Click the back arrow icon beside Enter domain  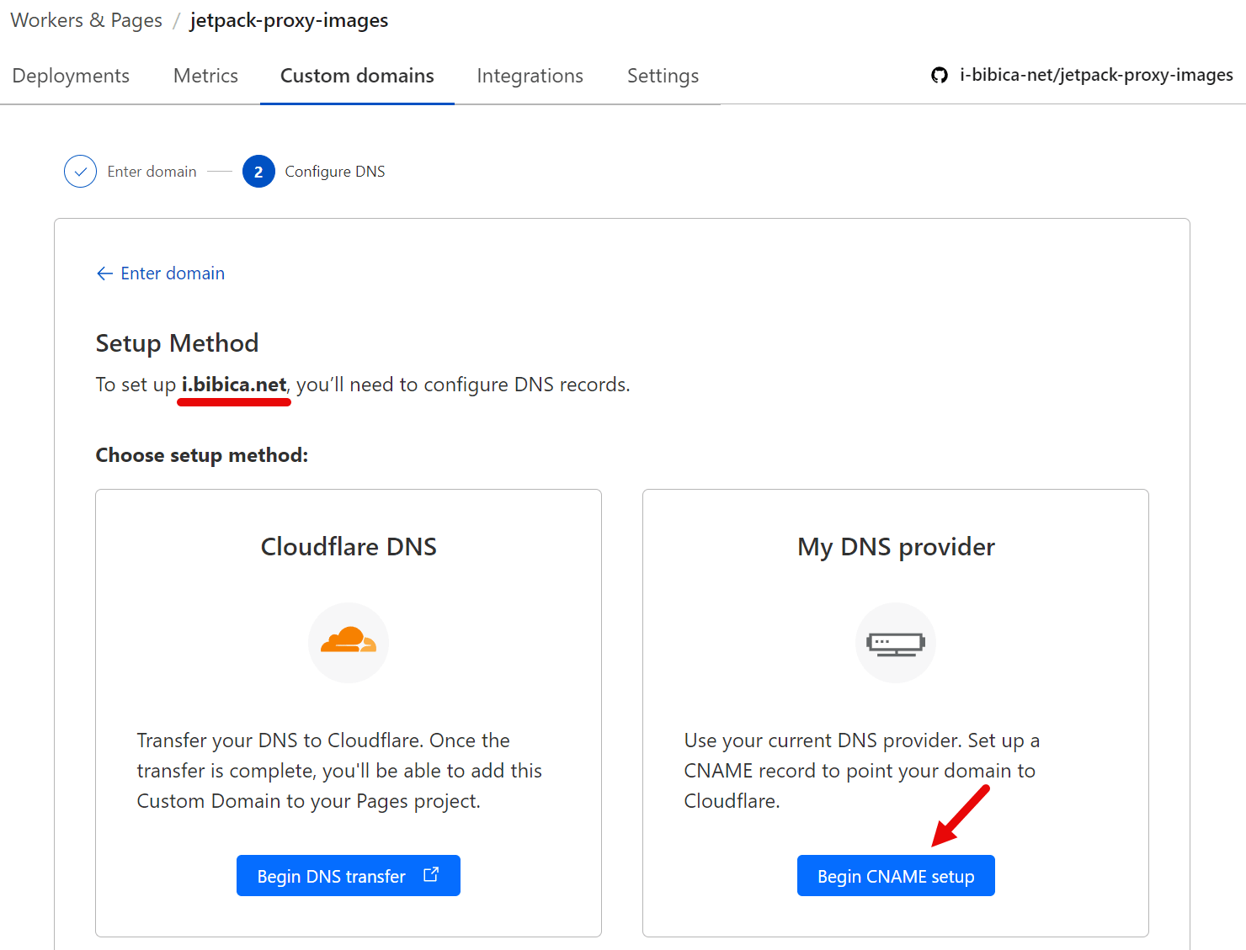pyautogui.click(x=104, y=273)
